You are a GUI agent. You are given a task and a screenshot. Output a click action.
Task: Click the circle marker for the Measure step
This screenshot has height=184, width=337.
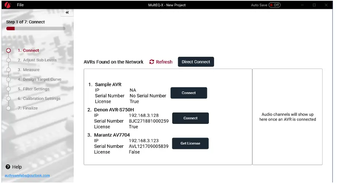pos(9,70)
